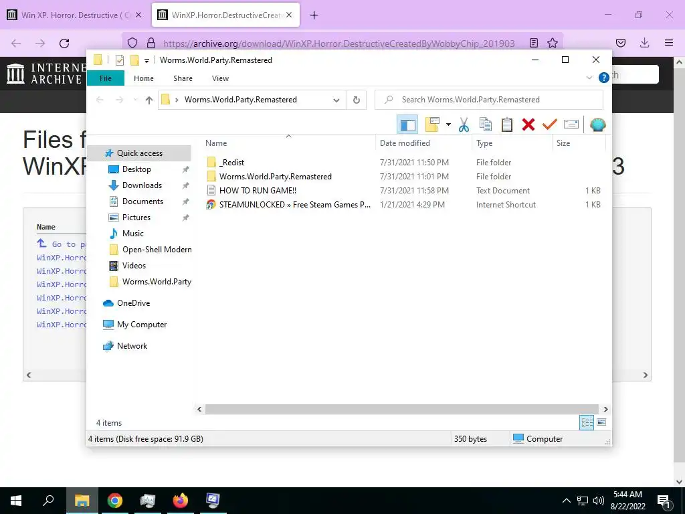
Task: Select the STEAMUNLOCKED Internet Shortcut file
Action: pos(288,205)
